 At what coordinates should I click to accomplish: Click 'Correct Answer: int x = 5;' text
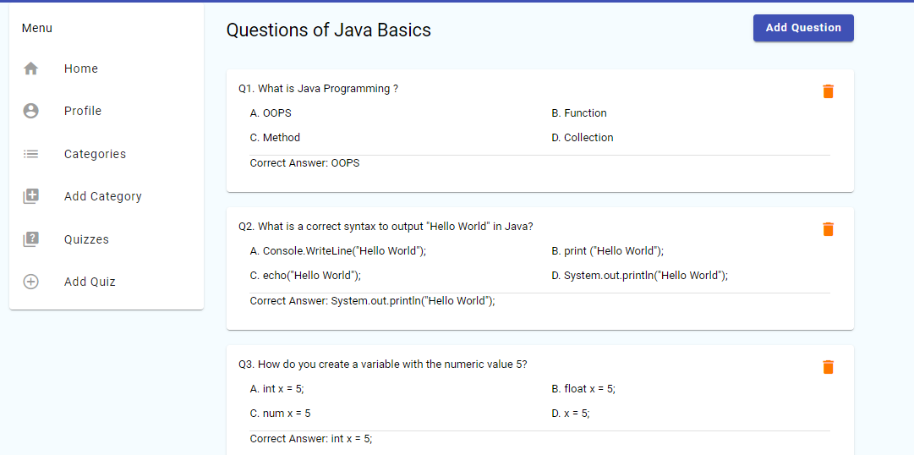coord(311,439)
